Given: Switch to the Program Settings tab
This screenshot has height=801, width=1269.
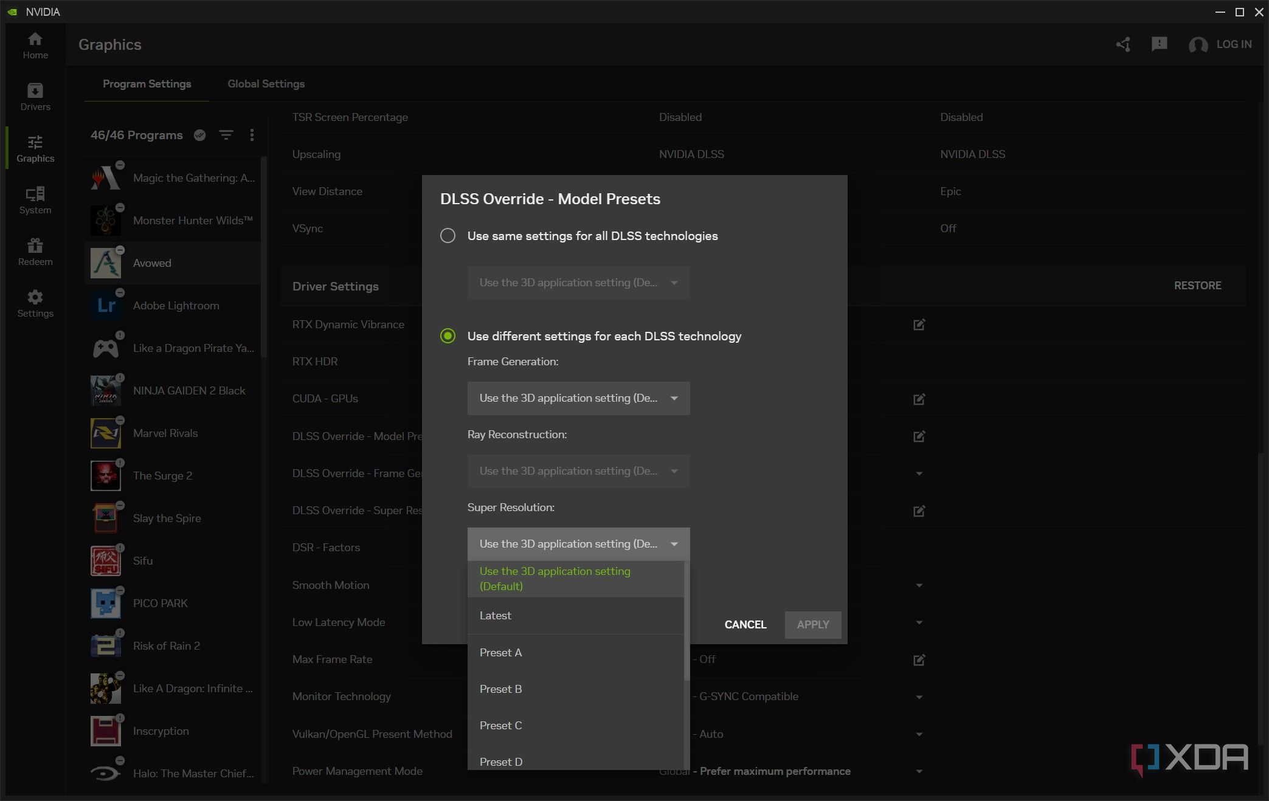Looking at the screenshot, I should [x=147, y=84].
